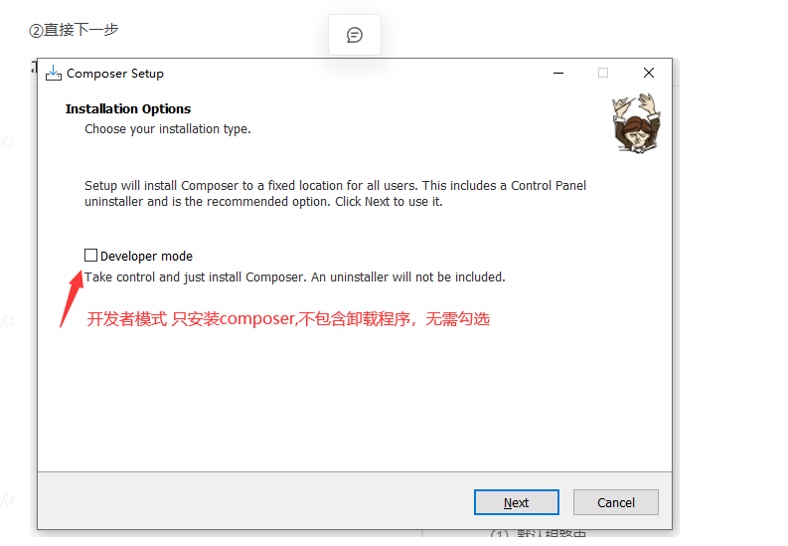Click the Composer conductor logo image
The image size is (788, 546).
tap(636, 122)
